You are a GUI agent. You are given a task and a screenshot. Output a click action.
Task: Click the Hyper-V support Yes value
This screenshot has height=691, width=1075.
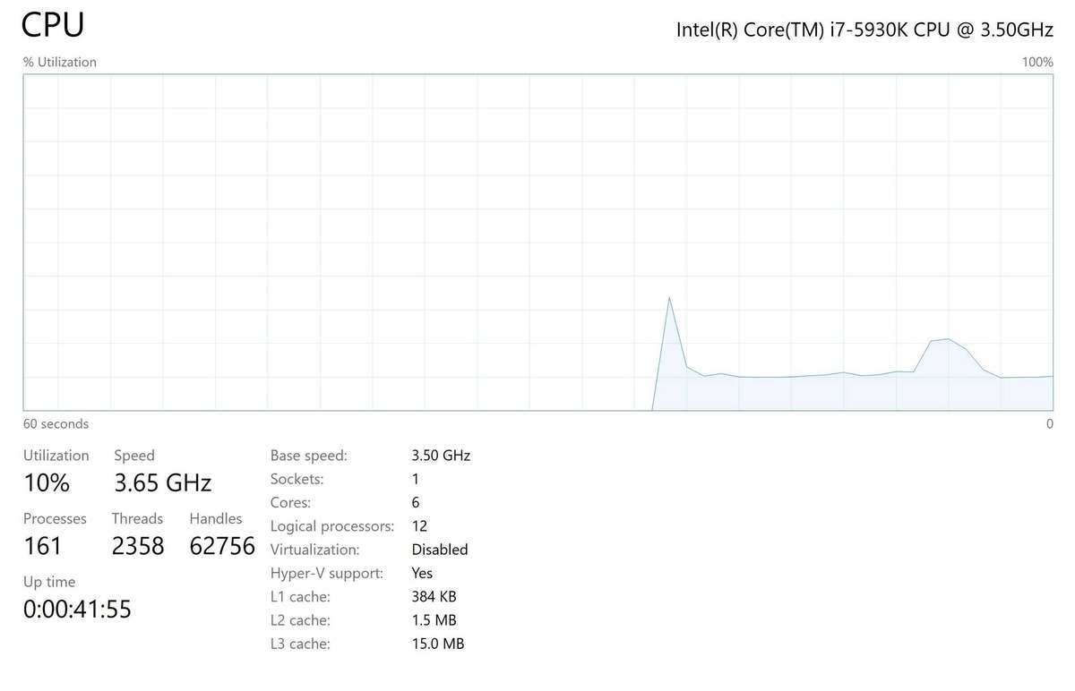coord(422,573)
